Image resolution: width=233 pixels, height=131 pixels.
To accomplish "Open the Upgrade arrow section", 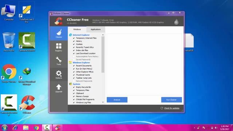I will coord(59,88).
